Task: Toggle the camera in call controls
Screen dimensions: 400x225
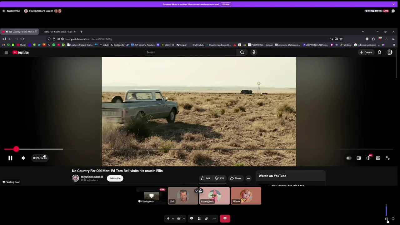Action: click(x=179, y=219)
